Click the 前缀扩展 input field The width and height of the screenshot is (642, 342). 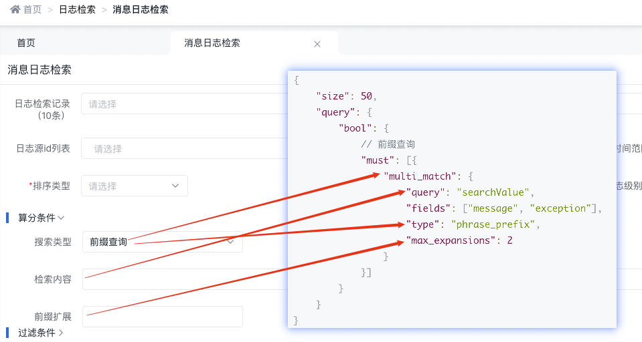[162, 316]
